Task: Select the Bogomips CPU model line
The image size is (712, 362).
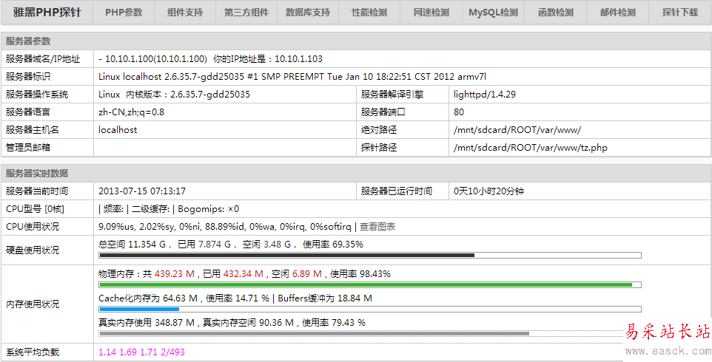Action: [169, 209]
